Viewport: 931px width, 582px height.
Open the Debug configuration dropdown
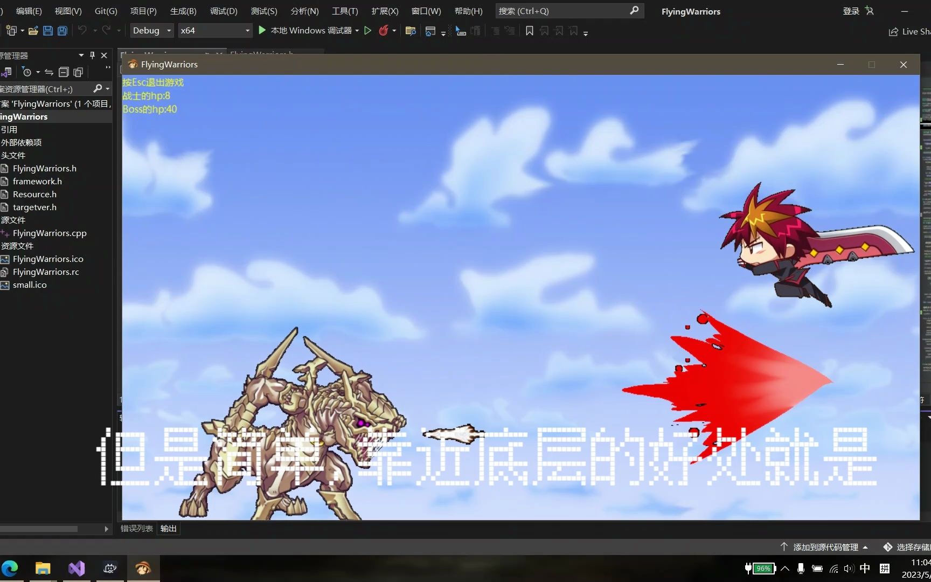(151, 30)
